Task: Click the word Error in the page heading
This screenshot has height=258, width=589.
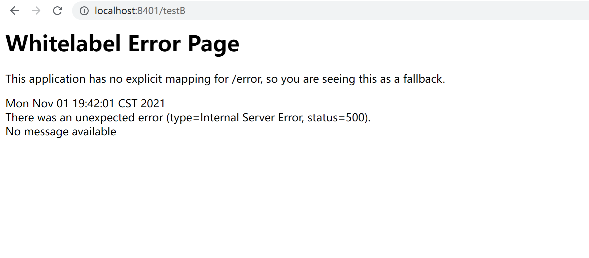Action: [x=154, y=43]
